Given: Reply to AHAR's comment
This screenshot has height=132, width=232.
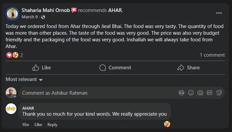Looking at the screenshot, I should pos(52,125).
